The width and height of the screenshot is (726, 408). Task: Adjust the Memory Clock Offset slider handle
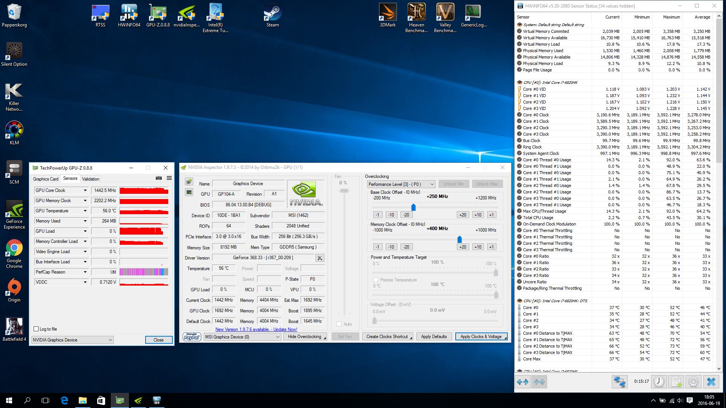click(x=459, y=239)
